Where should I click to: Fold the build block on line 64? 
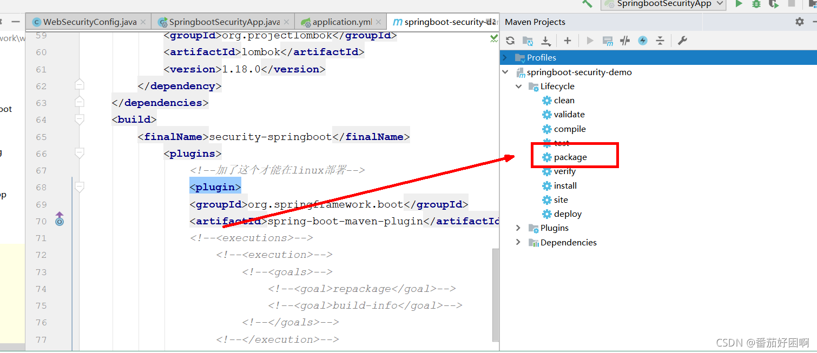point(80,119)
